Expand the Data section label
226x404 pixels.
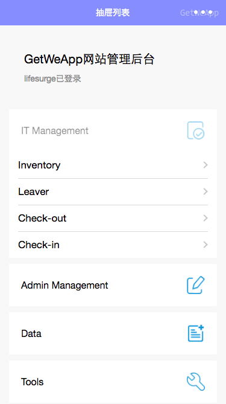(31, 333)
